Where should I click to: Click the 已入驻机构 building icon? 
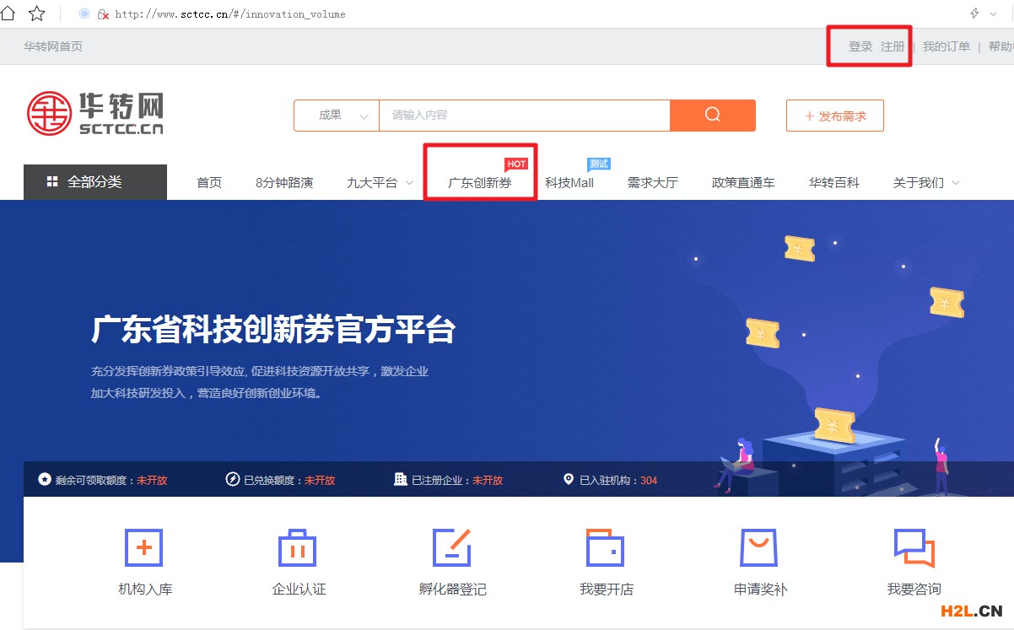(569, 478)
